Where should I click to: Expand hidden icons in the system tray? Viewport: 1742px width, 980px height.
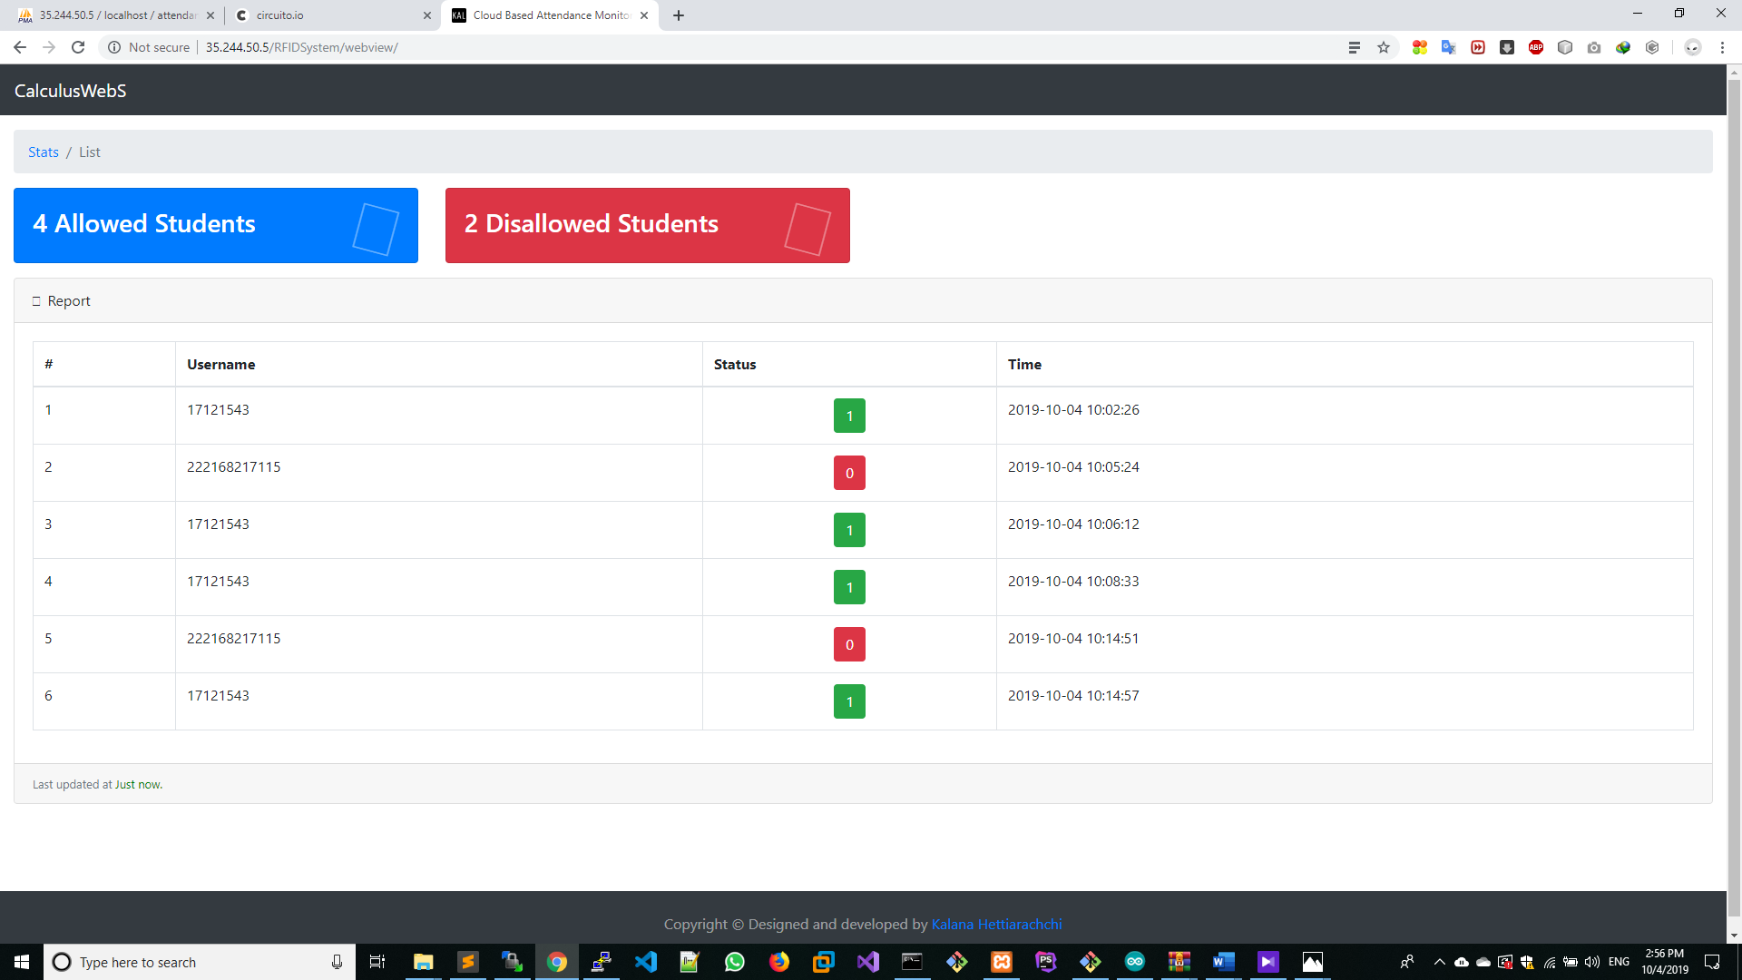pos(1438,962)
